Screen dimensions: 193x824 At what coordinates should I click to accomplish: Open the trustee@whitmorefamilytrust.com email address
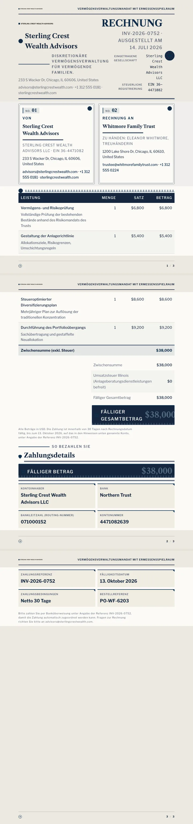pyautogui.click(x=130, y=165)
